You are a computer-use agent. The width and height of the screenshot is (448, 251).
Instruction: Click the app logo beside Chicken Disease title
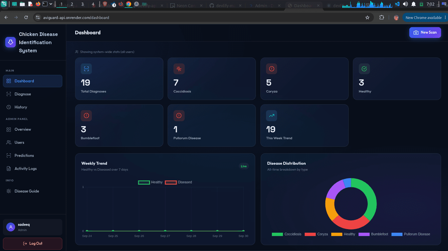click(10, 42)
